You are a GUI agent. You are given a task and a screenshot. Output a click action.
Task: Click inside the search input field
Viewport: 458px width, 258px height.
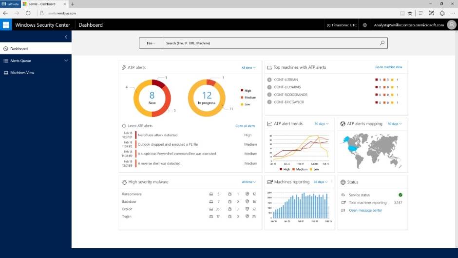pyautogui.click(x=268, y=43)
